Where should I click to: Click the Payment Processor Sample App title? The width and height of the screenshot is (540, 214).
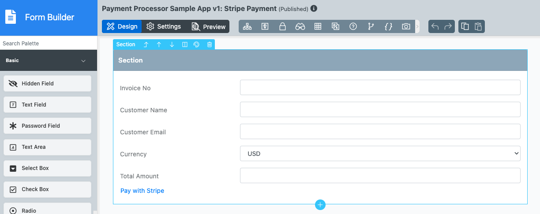point(189,8)
